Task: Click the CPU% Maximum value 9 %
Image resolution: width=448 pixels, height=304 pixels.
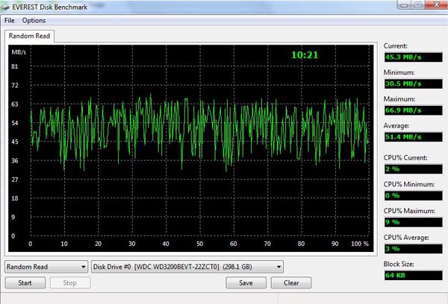Action: tap(414, 222)
